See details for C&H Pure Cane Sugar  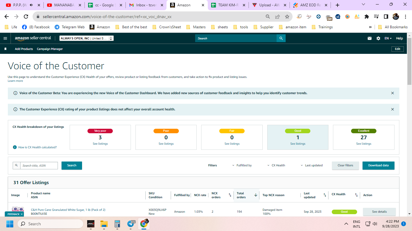point(379,212)
